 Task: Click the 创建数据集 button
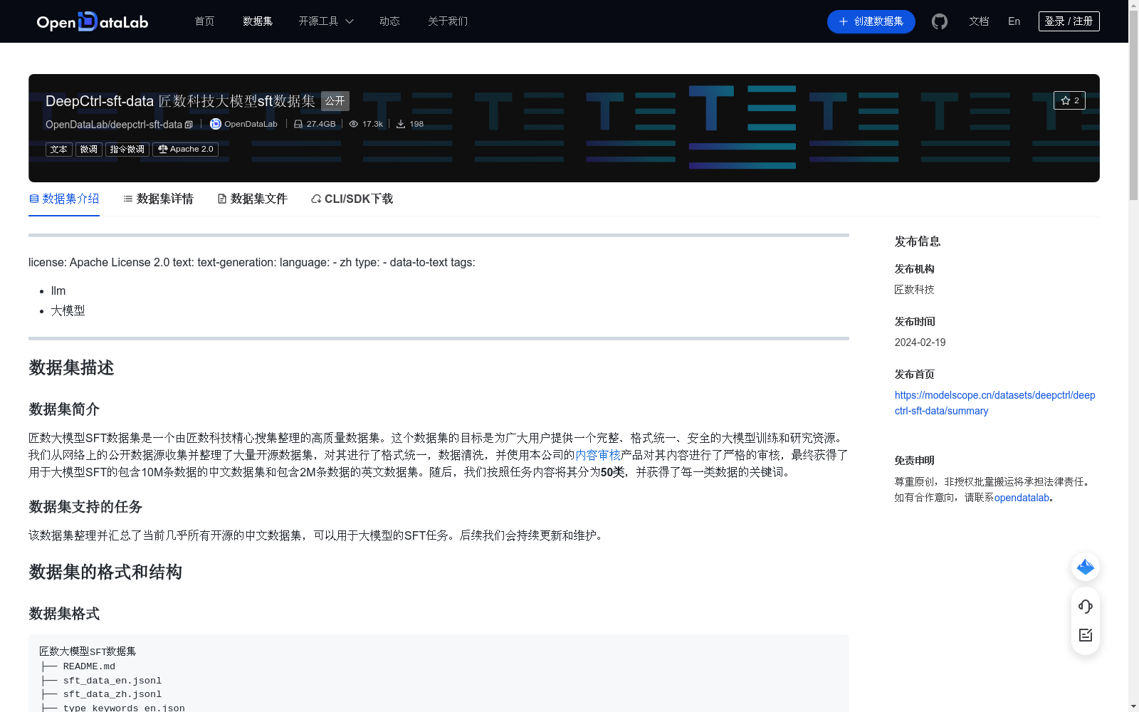871,21
